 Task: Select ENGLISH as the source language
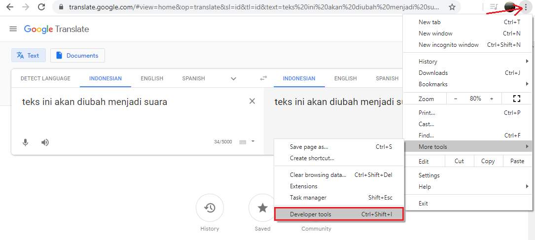point(152,78)
